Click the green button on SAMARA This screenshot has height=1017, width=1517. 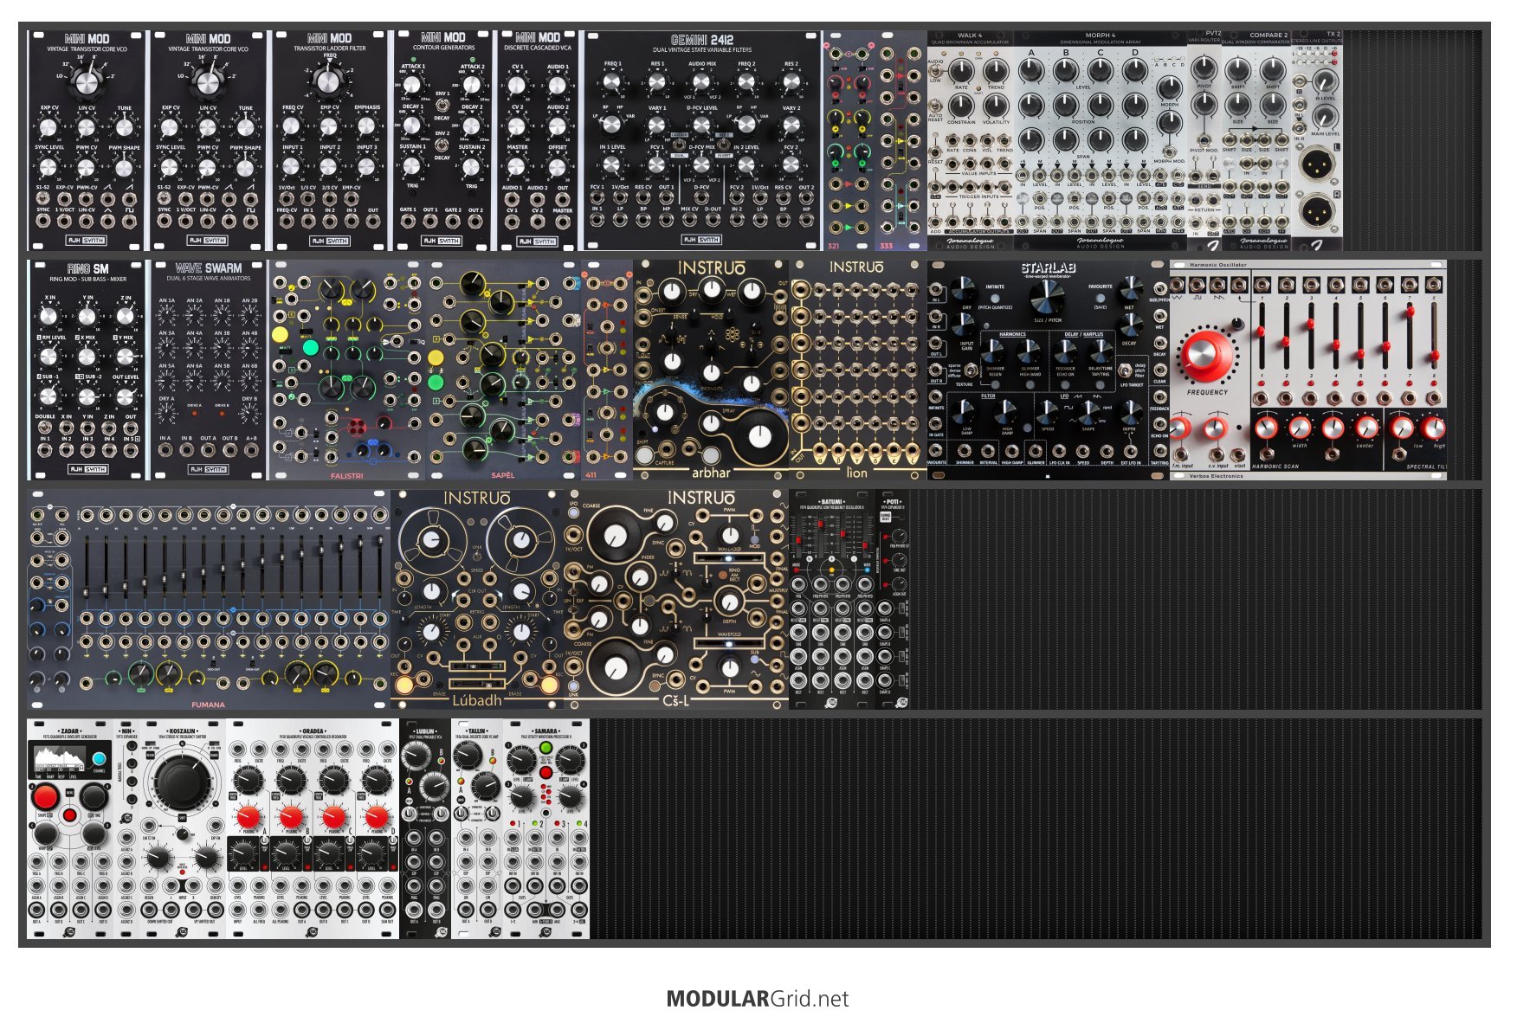[546, 747]
